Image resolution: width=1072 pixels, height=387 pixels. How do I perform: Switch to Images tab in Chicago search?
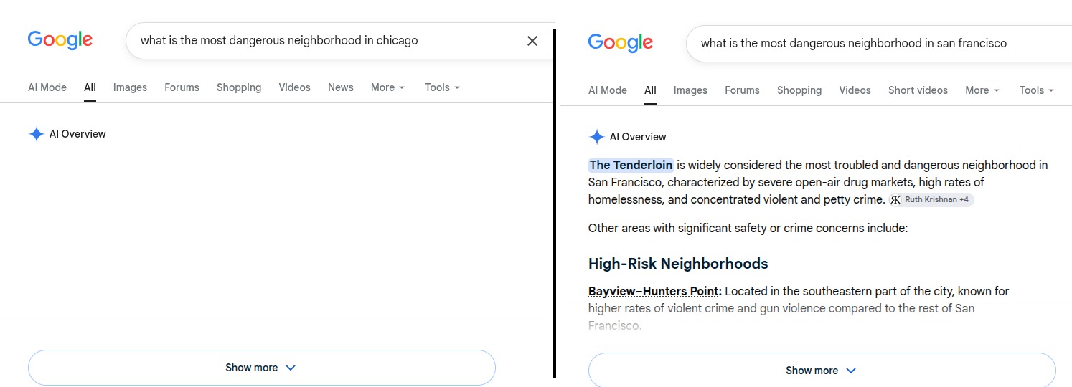pos(130,87)
